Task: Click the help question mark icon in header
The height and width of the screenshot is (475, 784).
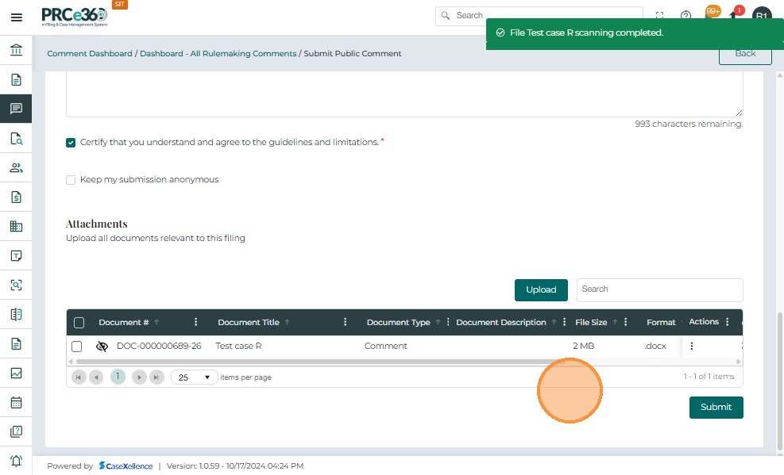Action: [686, 16]
